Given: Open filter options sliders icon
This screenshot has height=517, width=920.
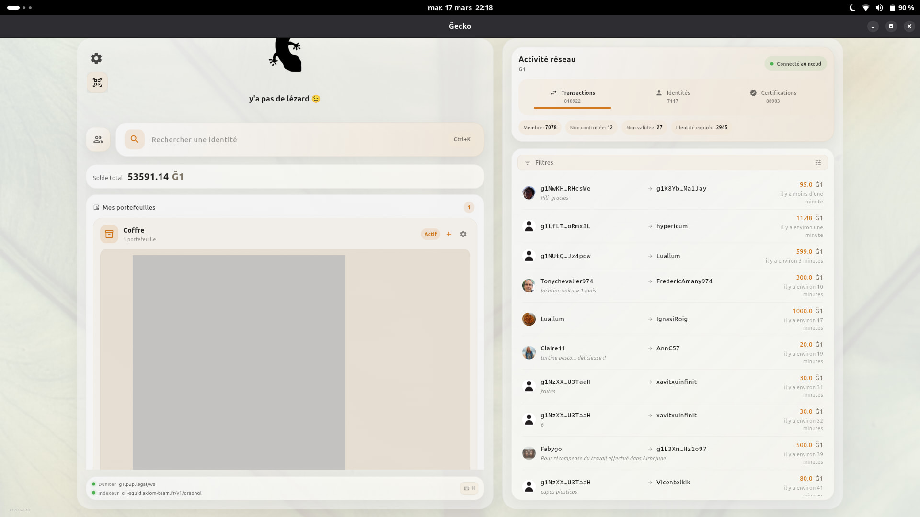Looking at the screenshot, I should pos(818,163).
